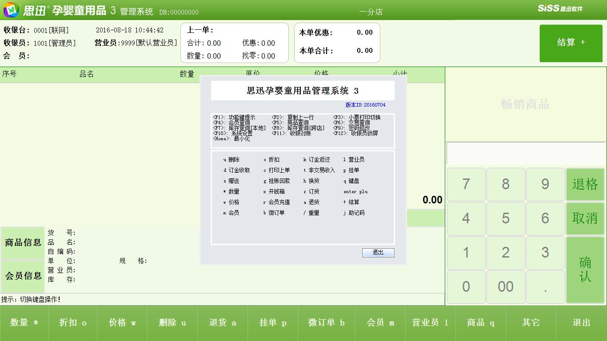Click keypad 00 key
The height and width of the screenshot is (341, 607).
(x=506, y=287)
